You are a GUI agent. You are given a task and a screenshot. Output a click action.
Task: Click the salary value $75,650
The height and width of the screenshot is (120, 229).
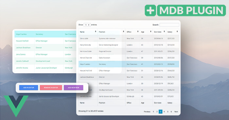coord(170,96)
